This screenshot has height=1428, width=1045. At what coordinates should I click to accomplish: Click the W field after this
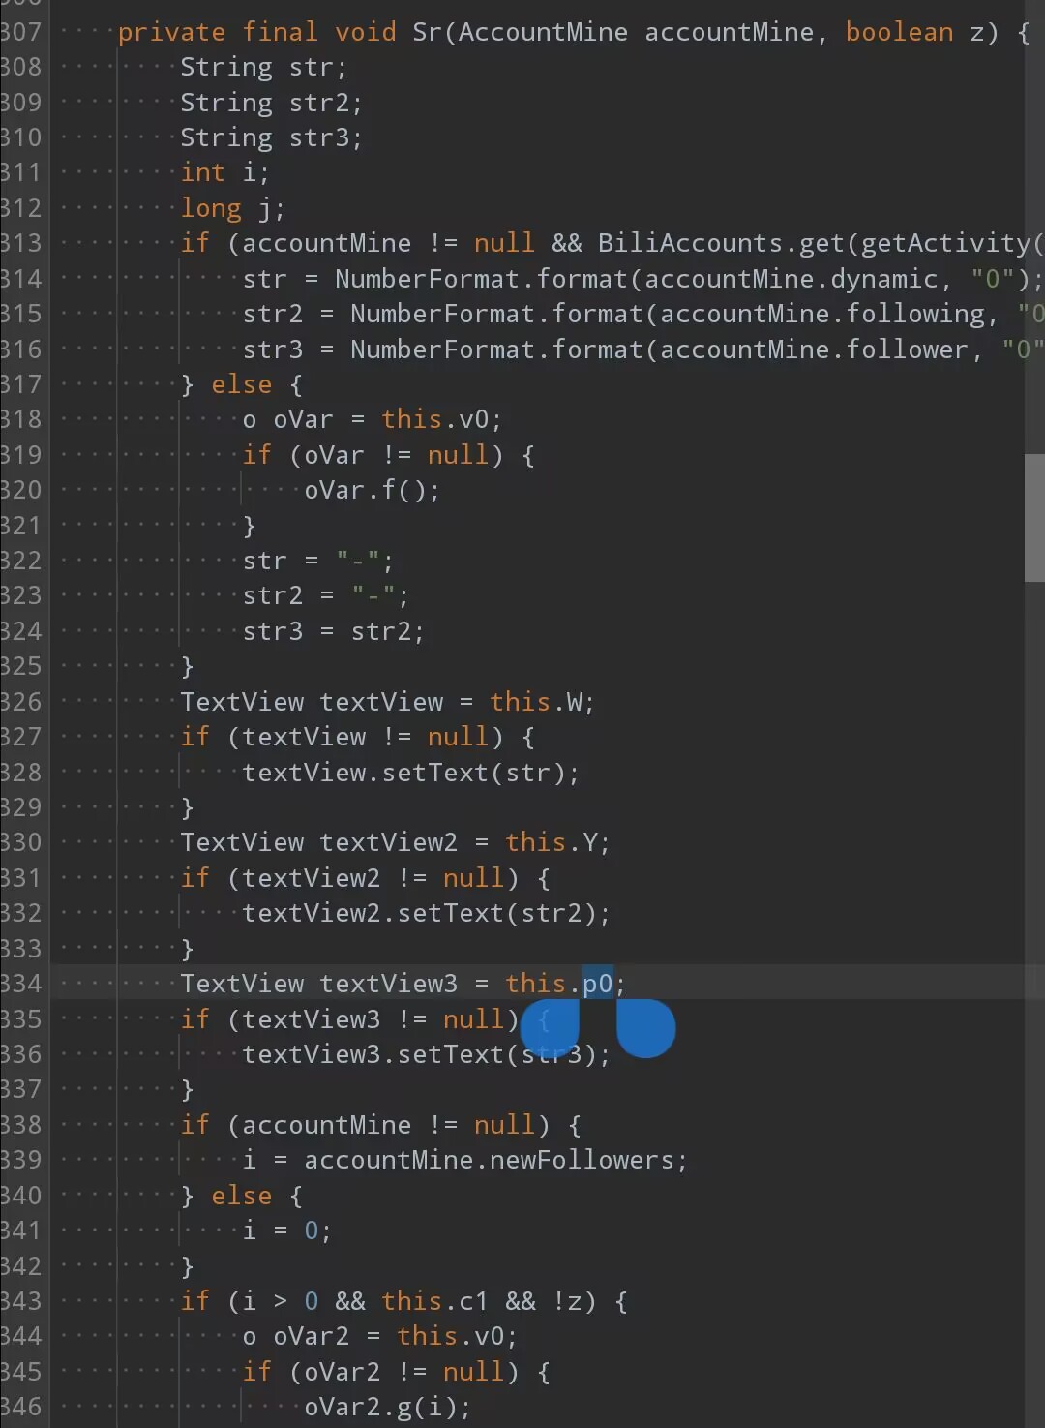575,702
